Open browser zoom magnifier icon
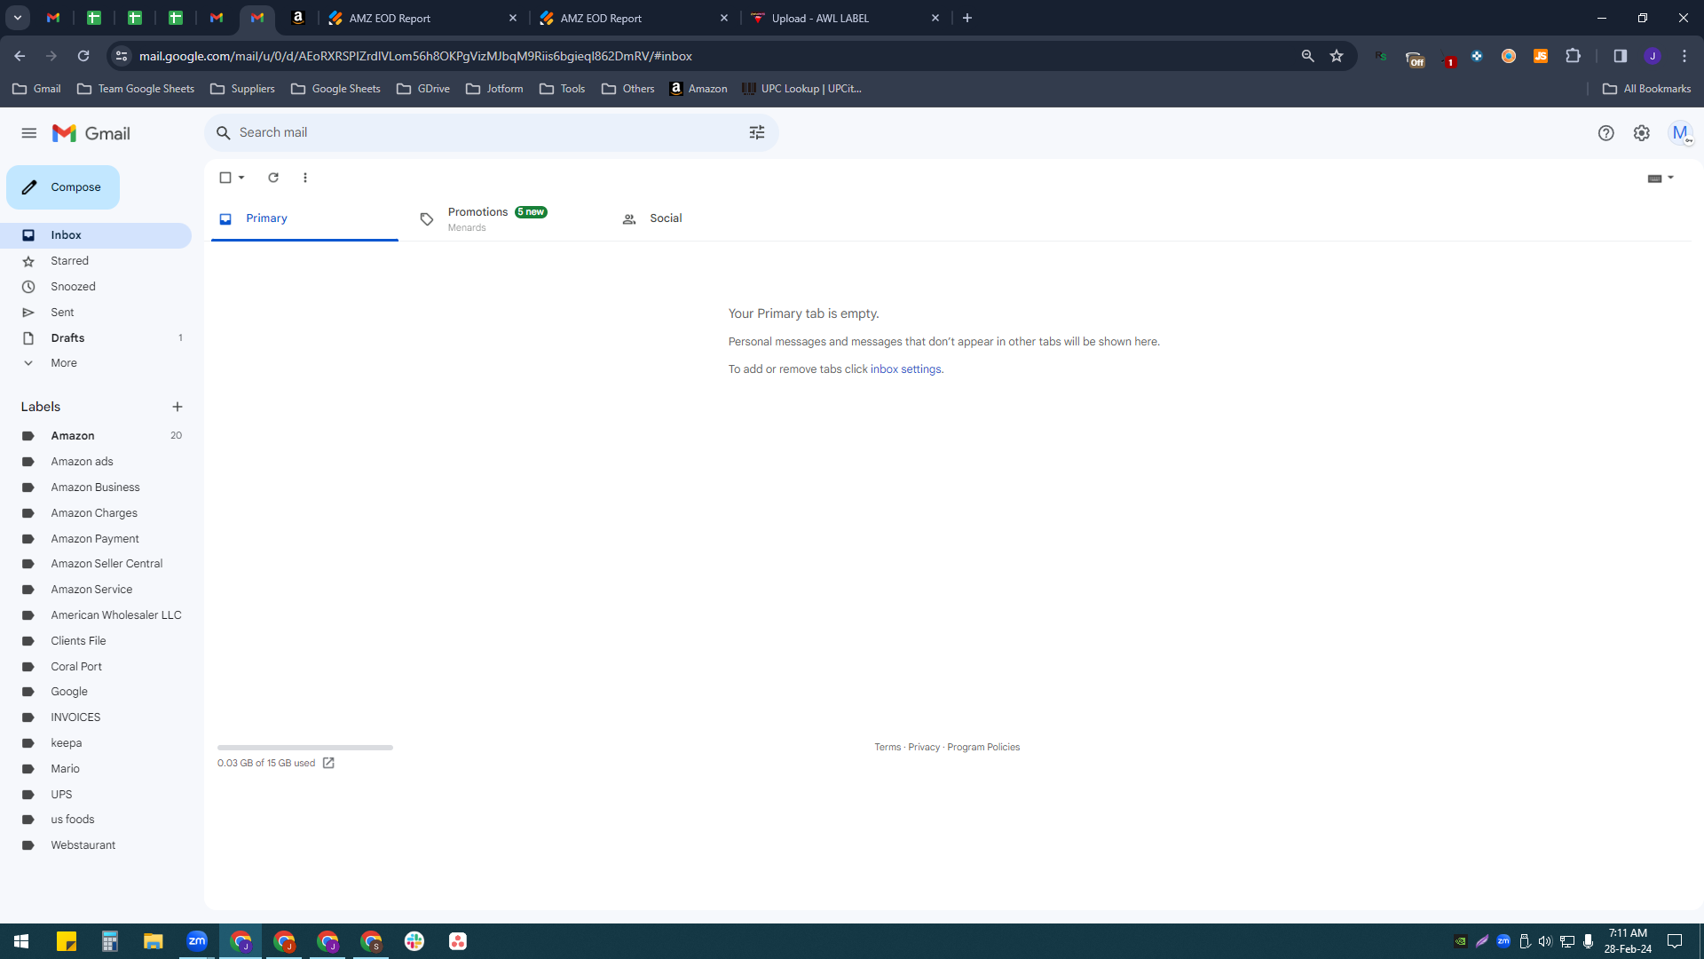Viewport: 1704px width, 959px height. click(1307, 56)
